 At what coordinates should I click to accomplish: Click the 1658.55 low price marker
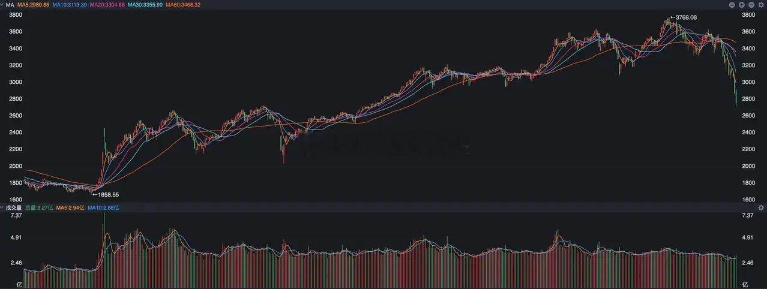tap(106, 194)
